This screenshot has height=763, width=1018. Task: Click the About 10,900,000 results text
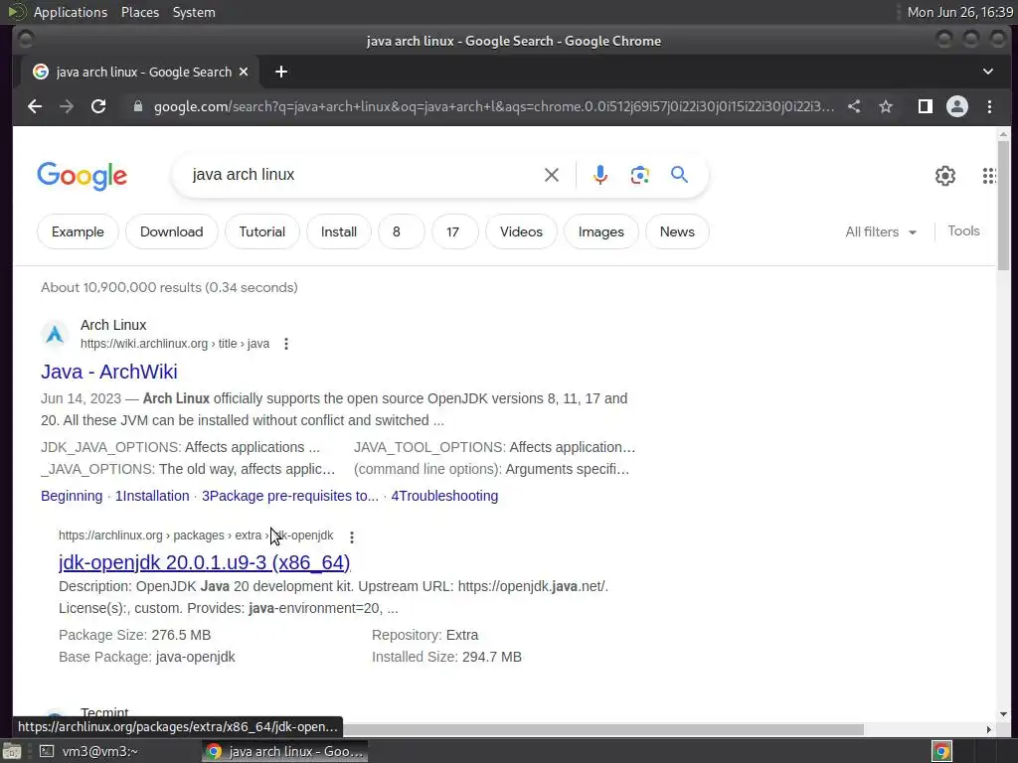[x=169, y=287]
